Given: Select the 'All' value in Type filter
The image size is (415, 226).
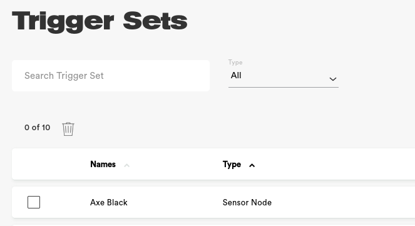Looking at the screenshot, I should (x=236, y=75).
